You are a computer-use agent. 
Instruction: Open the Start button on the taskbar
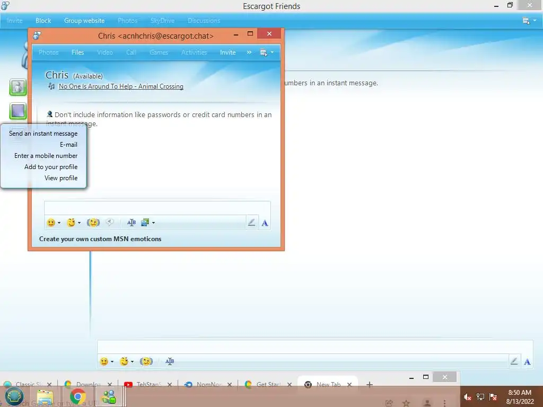point(14,396)
